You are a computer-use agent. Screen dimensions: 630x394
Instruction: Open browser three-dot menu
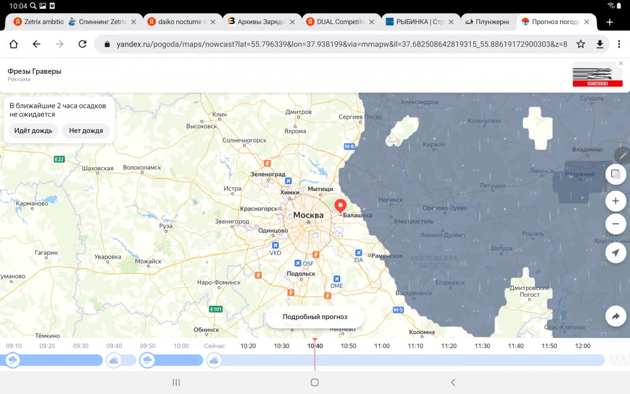[x=619, y=44]
